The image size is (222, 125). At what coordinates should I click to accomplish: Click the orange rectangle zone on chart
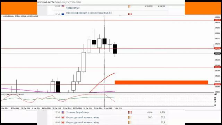click(x=161, y=82)
